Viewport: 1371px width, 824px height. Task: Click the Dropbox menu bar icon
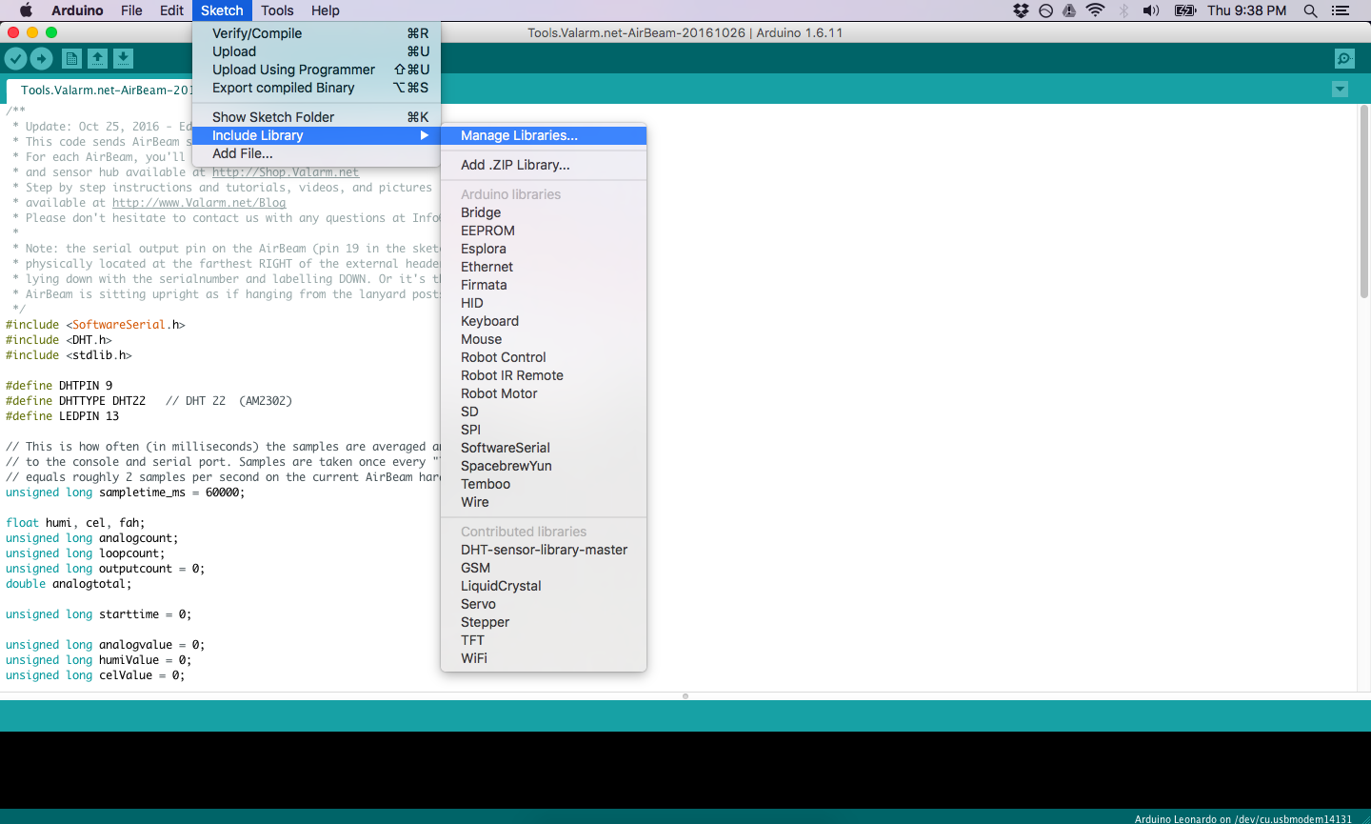[x=1021, y=10]
